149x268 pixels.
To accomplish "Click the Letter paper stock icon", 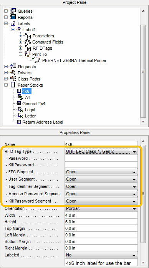I will click(x=20, y=116).
